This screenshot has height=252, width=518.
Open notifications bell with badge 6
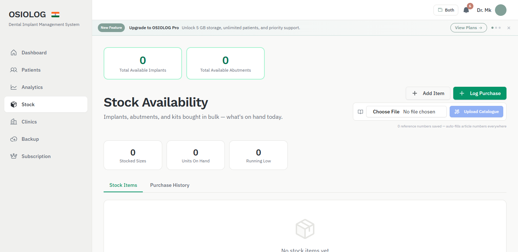(466, 10)
